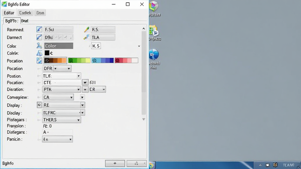Click the blue dropper icon next to TLA
This screenshot has width=301, height=169.
[x=87, y=37]
